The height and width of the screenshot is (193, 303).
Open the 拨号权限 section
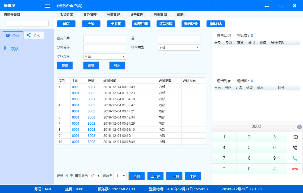tap(166, 24)
